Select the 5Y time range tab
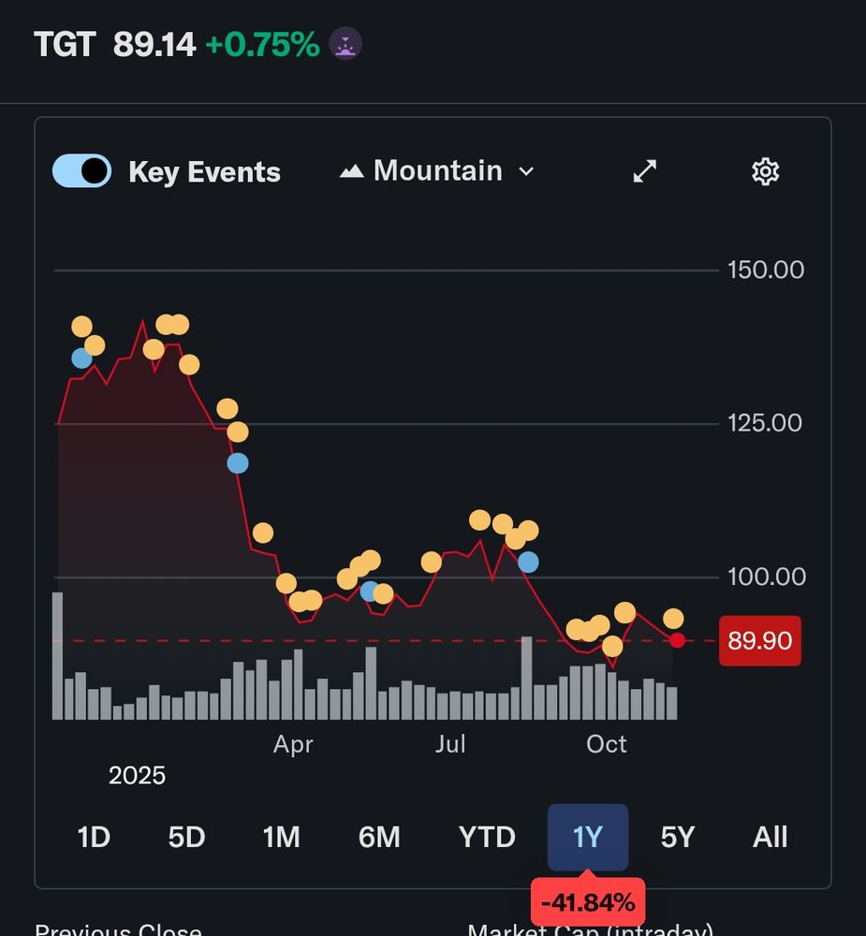The image size is (866, 936). point(678,837)
